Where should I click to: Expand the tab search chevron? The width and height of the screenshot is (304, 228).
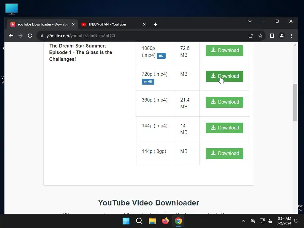click(x=250, y=21)
